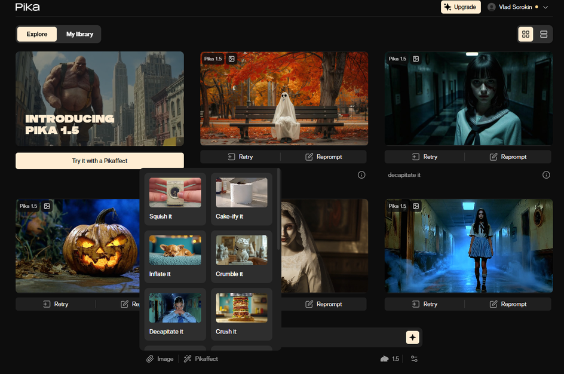Click Retry under the blue hallway video
The height and width of the screenshot is (374, 564).
tap(425, 304)
